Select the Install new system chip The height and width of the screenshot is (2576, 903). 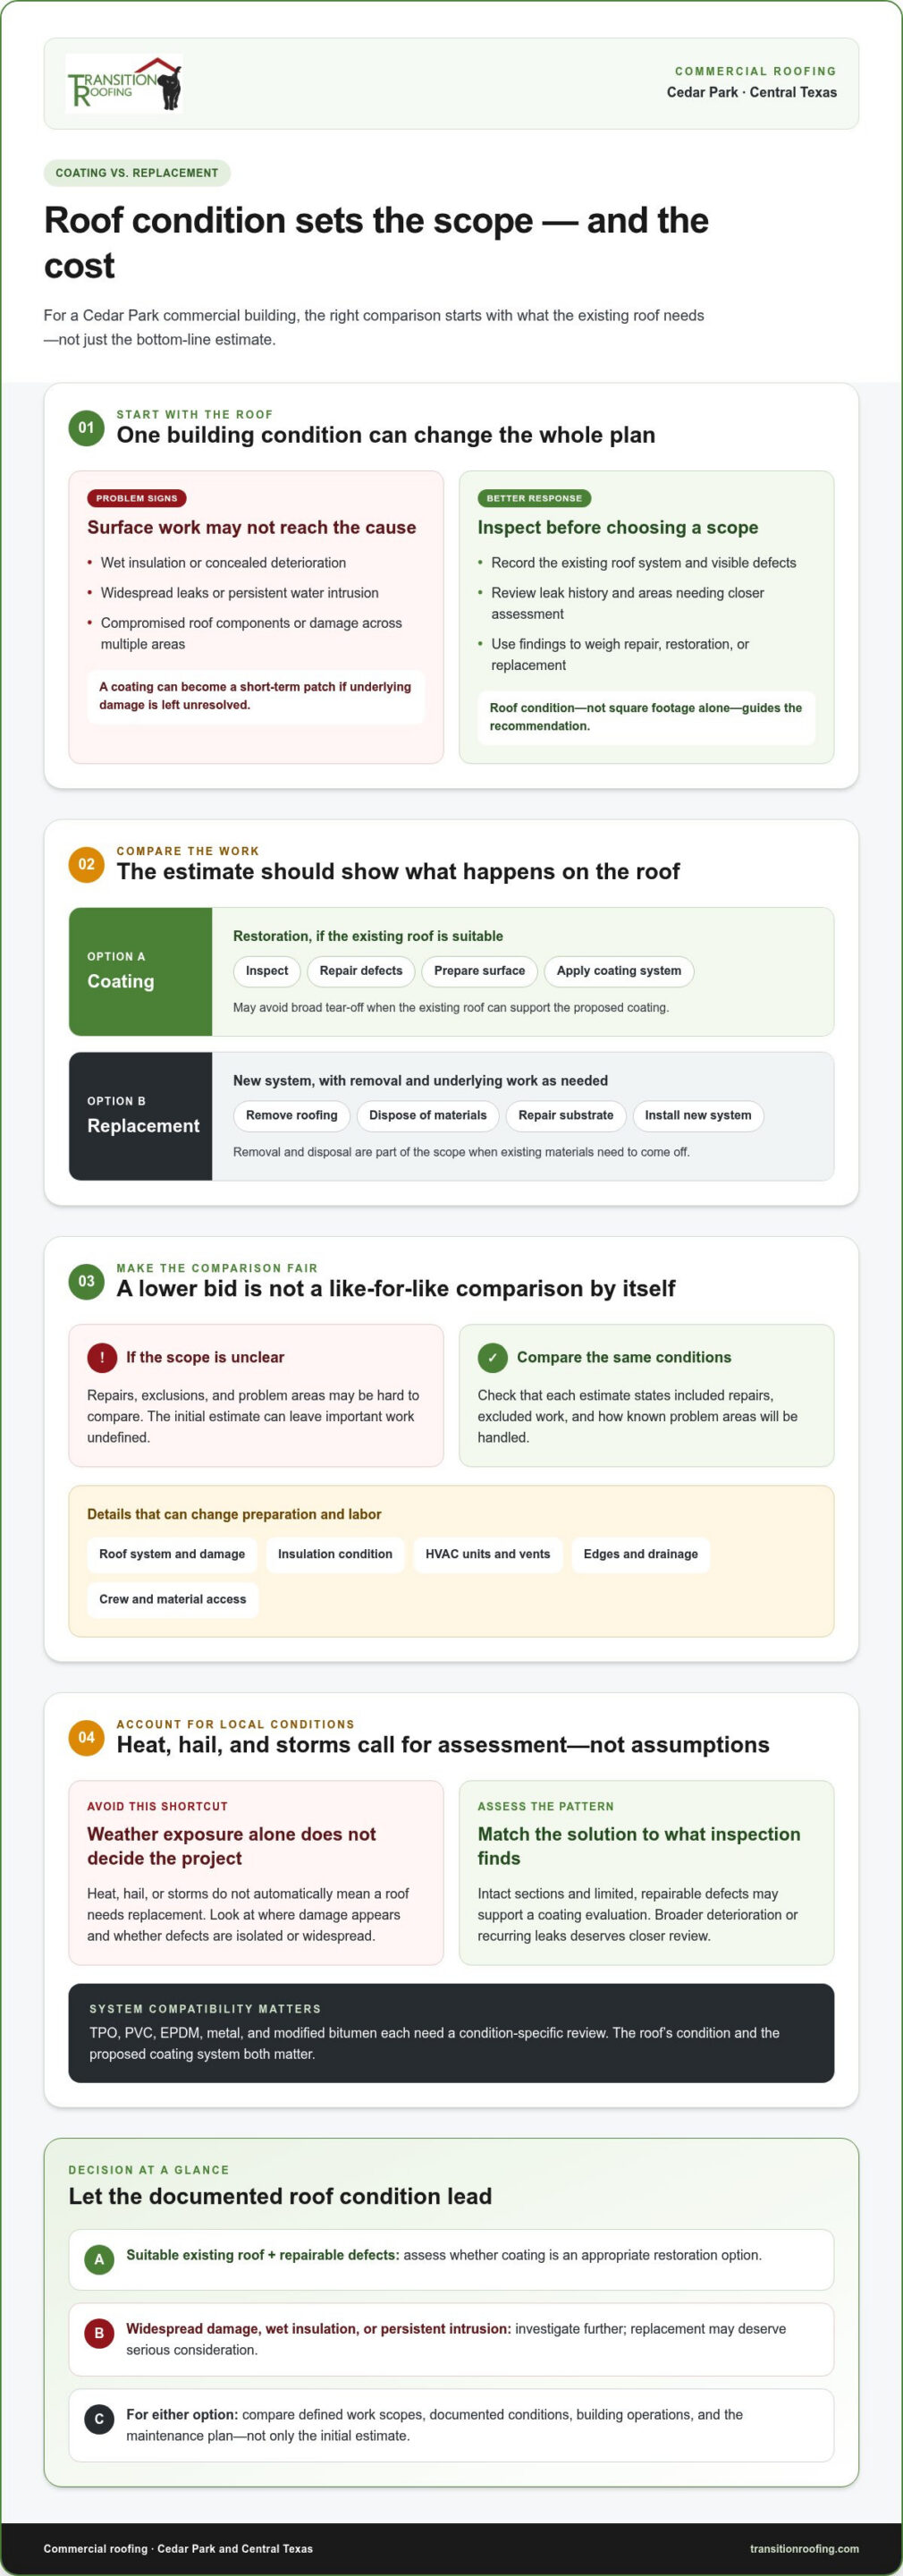(x=698, y=1116)
